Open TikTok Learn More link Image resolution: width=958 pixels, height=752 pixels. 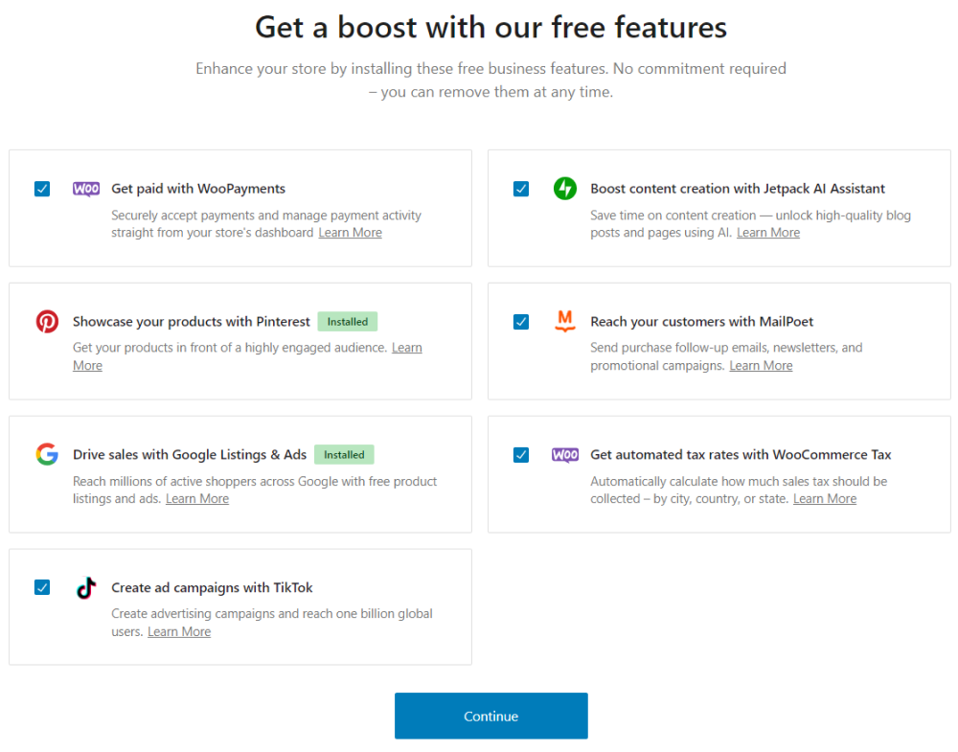click(179, 631)
